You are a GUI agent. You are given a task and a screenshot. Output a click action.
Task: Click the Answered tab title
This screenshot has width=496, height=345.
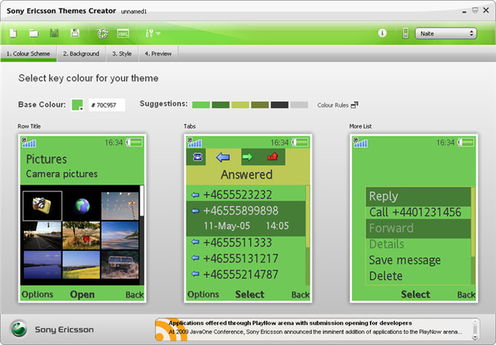(247, 175)
